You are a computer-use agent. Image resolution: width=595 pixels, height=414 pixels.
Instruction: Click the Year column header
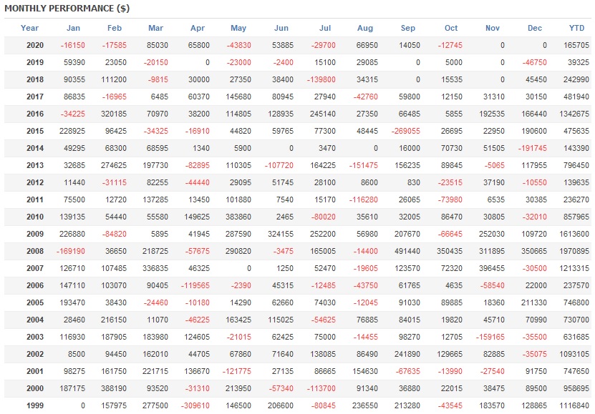pyautogui.click(x=29, y=28)
